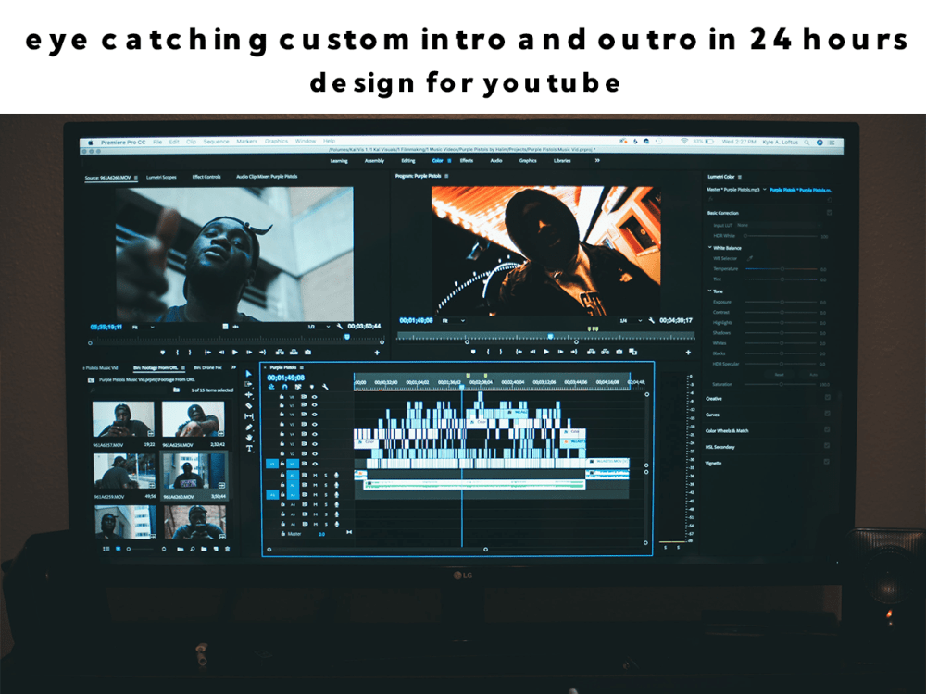Collapse the Tone section
Screen dimensions: 926x694
coord(710,291)
